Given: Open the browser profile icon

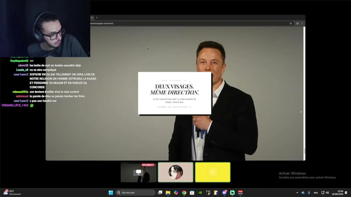Looking at the screenshot, I should point(297,24).
